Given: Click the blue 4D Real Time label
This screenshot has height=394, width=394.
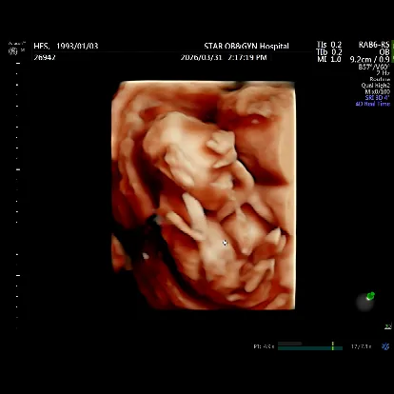Looking at the screenshot, I should tap(372, 104).
